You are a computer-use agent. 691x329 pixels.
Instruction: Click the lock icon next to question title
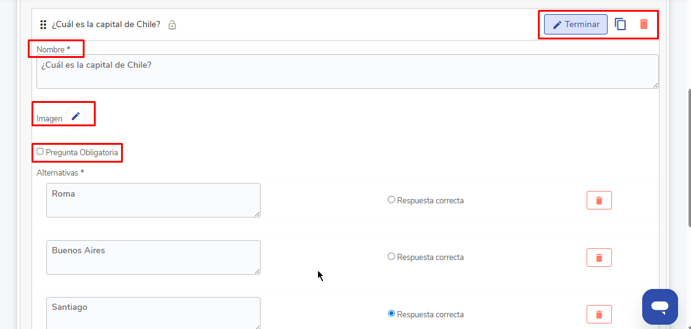(x=172, y=25)
